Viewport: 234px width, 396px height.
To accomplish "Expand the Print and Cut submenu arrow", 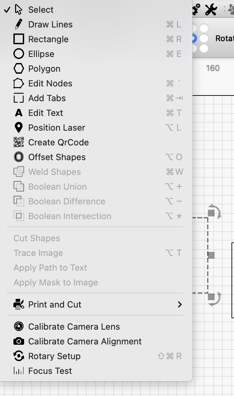I will click(180, 305).
